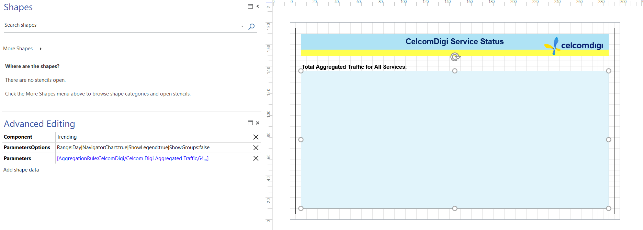This screenshot has width=643, height=230.
Task: Delete the Parameters shape data row
Action: [256, 158]
